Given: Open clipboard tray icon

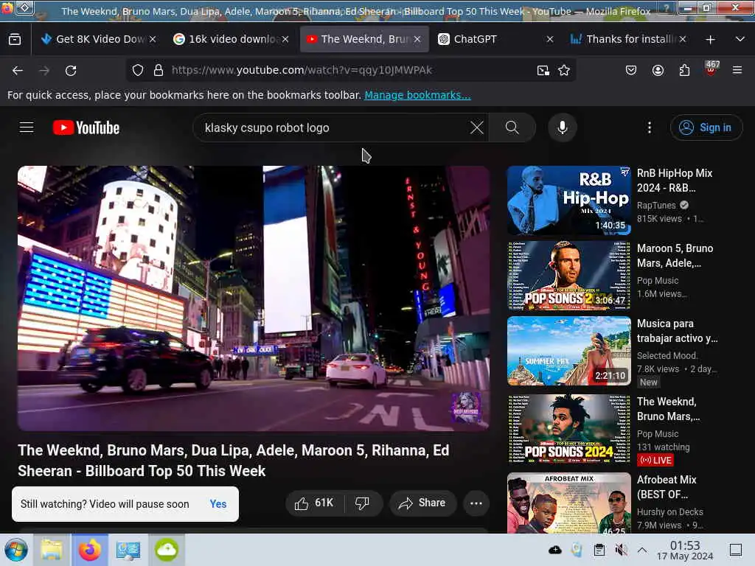Looking at the screenshot, I should 599,550.
